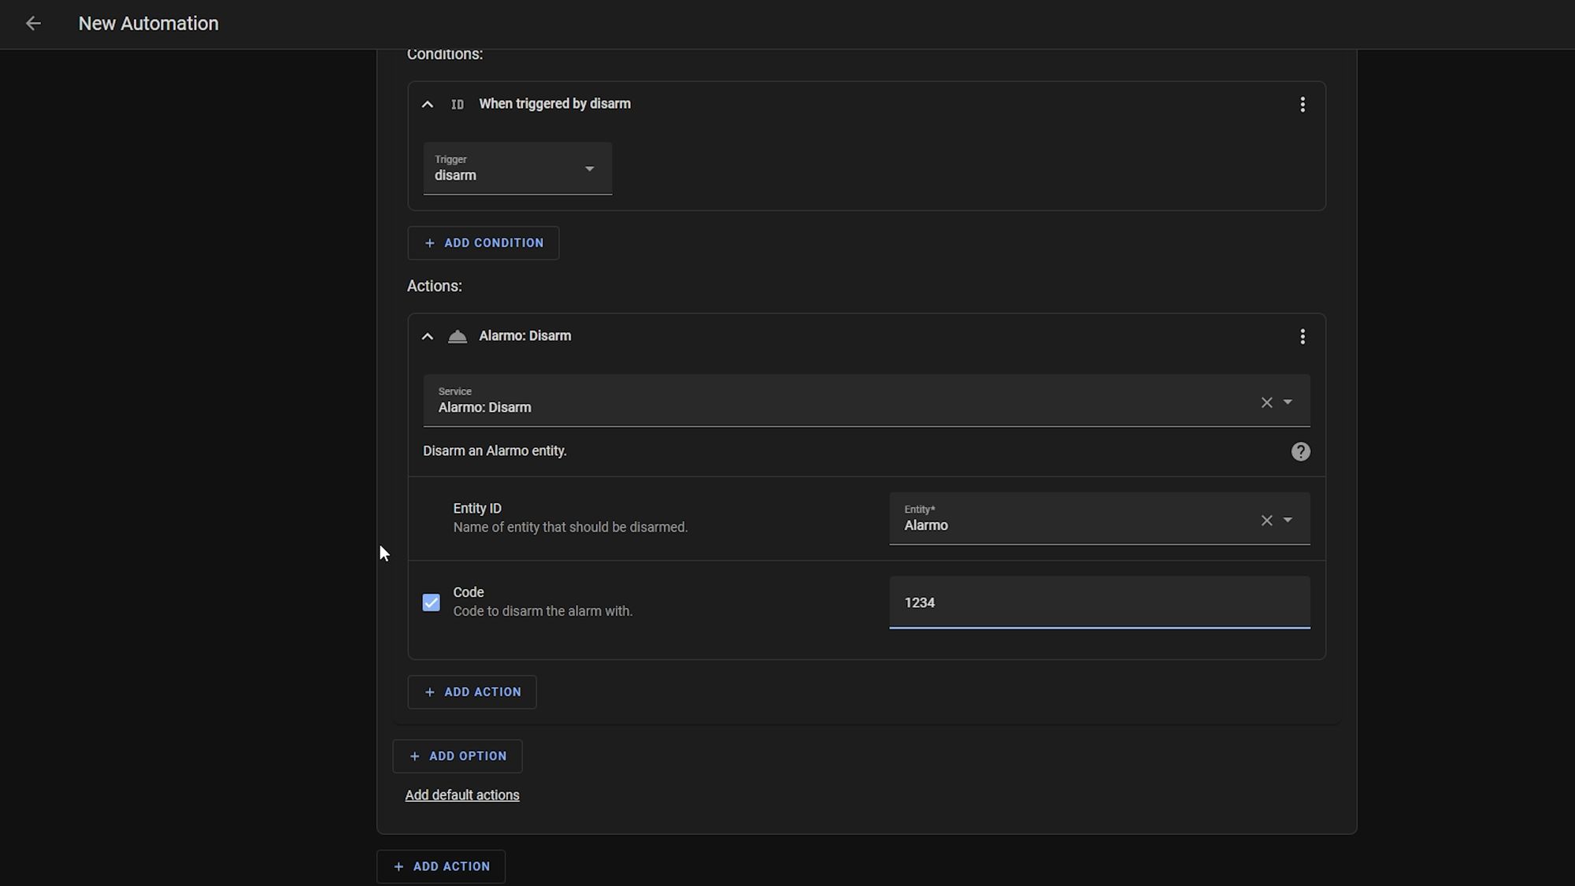The width and height of the screenshot is (1575, 886).
Task: Open ADD OPTION menu
Action: pyautogui.click(x=458, y=756)
